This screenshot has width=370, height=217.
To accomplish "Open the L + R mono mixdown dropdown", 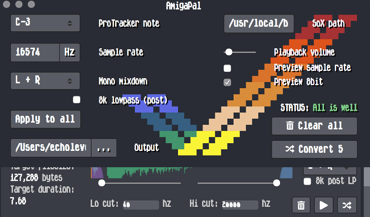I will (x=45, y=81).
